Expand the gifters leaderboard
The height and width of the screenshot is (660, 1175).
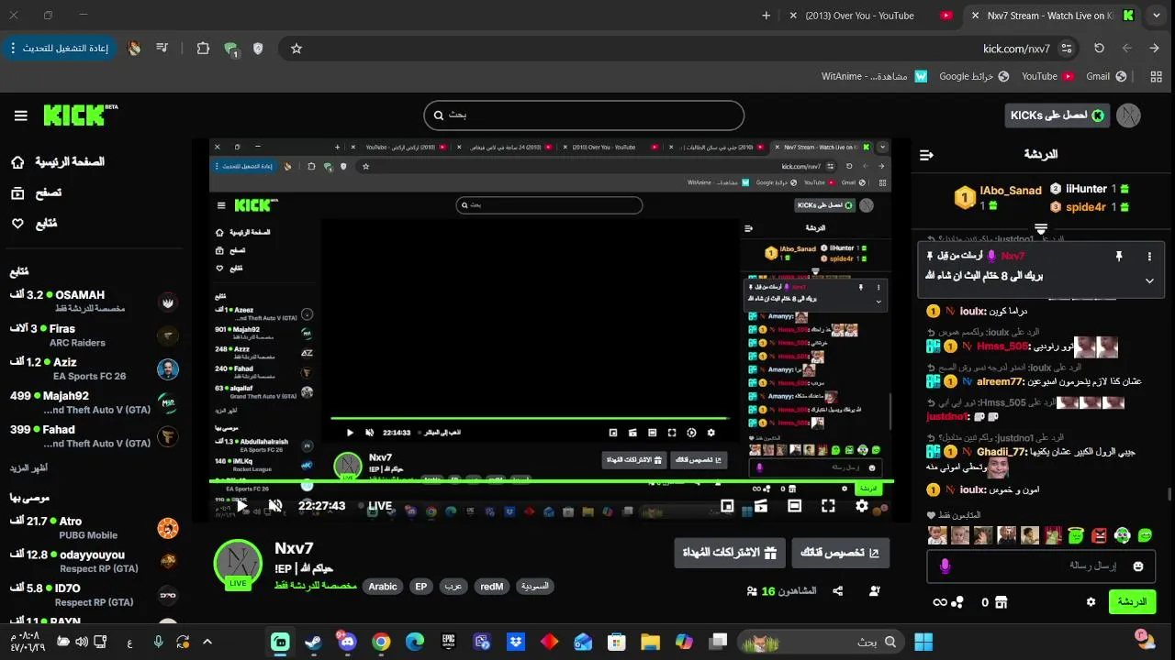[1041, 228]
